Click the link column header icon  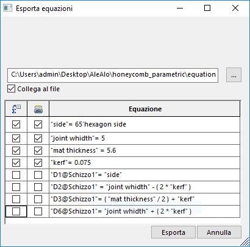tap(38, 109)
